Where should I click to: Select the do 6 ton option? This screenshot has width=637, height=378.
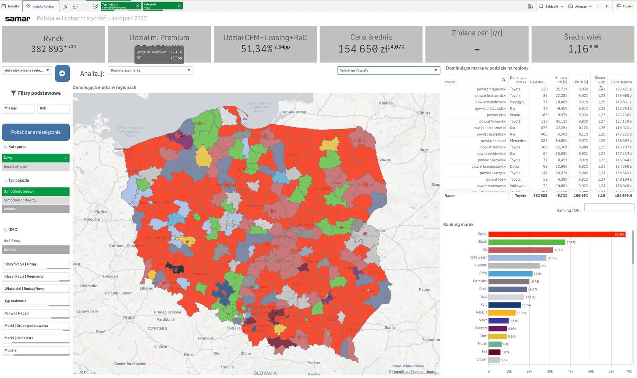pos(36,250)
